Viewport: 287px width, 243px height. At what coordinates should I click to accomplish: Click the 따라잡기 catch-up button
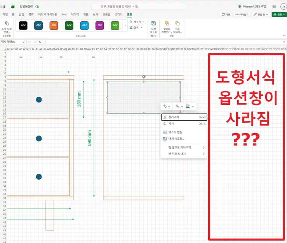pos(242,14)
